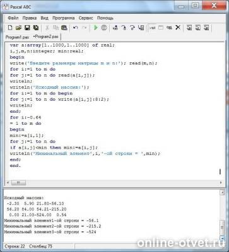This screenshot has height=252, width=229.
Task: Click output line ending '= -524'
Action: pyautogui.click(x=50, y=232)
